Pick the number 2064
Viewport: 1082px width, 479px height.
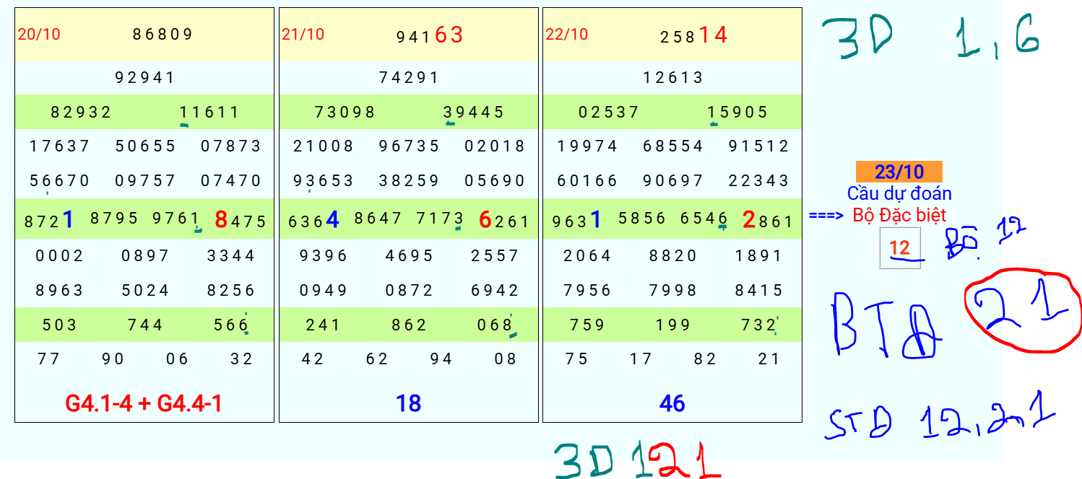click(587, 255)
